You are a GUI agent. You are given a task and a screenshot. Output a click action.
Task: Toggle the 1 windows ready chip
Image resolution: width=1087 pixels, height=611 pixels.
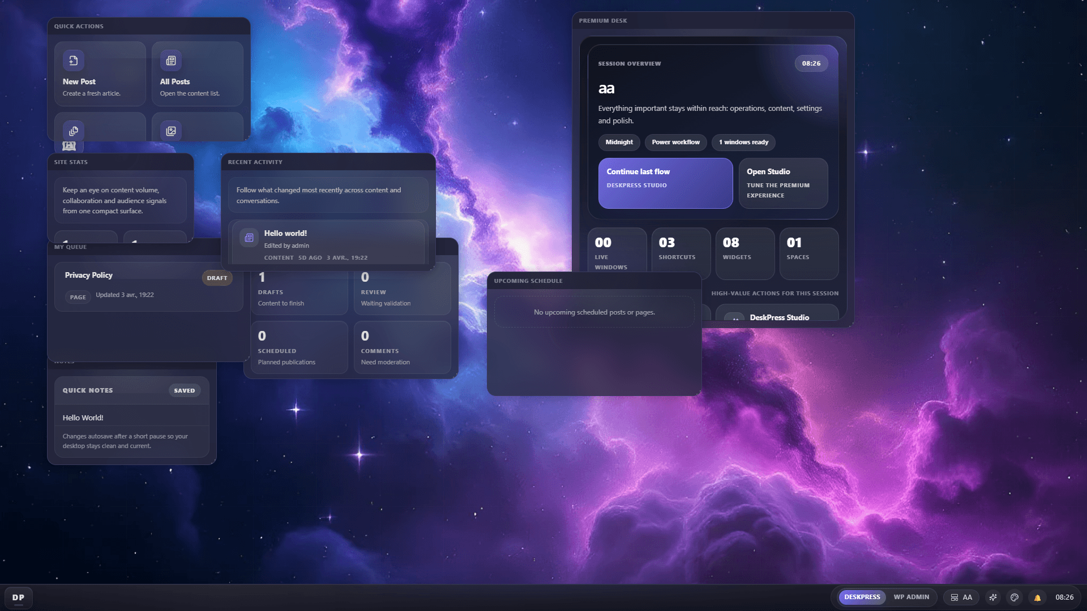pos(743,143)
